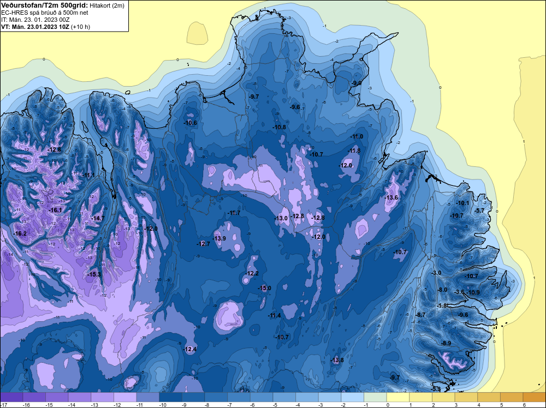
Task: Pick legend swatch between 3 and 4
Action: (466, 397)
